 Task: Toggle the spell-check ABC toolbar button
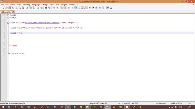pyautogui.click(x=108, y=8)
